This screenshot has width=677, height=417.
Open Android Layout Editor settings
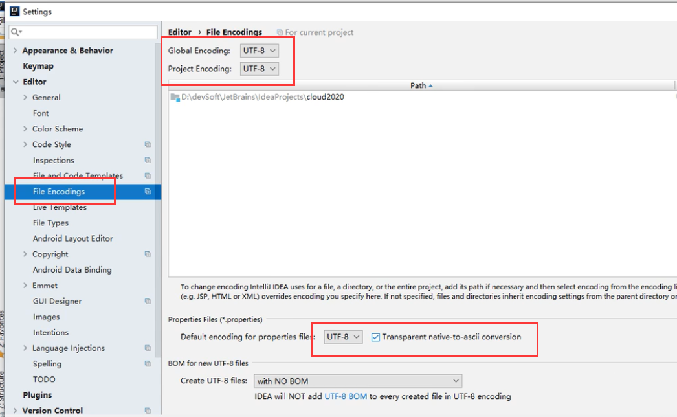click(x=73, y=238)
